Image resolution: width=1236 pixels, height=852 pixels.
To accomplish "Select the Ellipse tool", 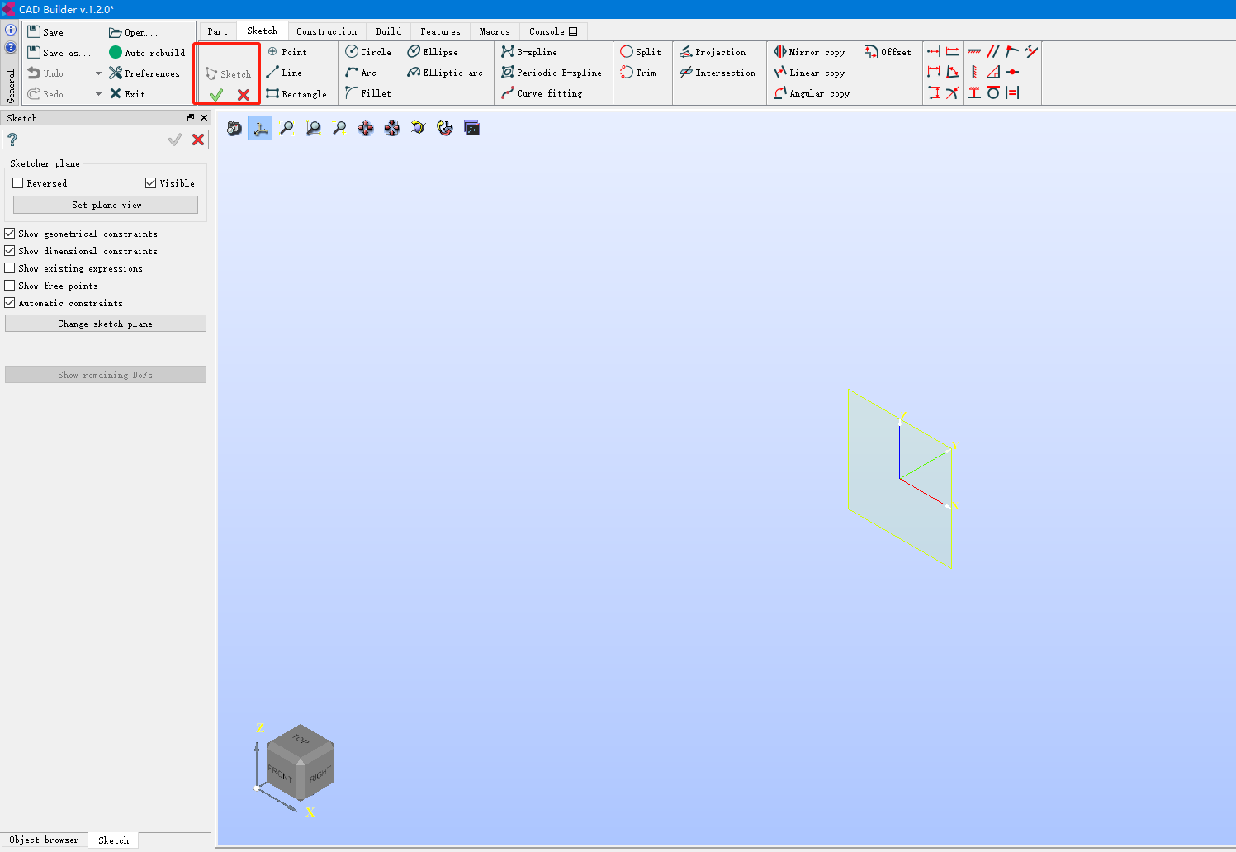I will coord(433,52).
